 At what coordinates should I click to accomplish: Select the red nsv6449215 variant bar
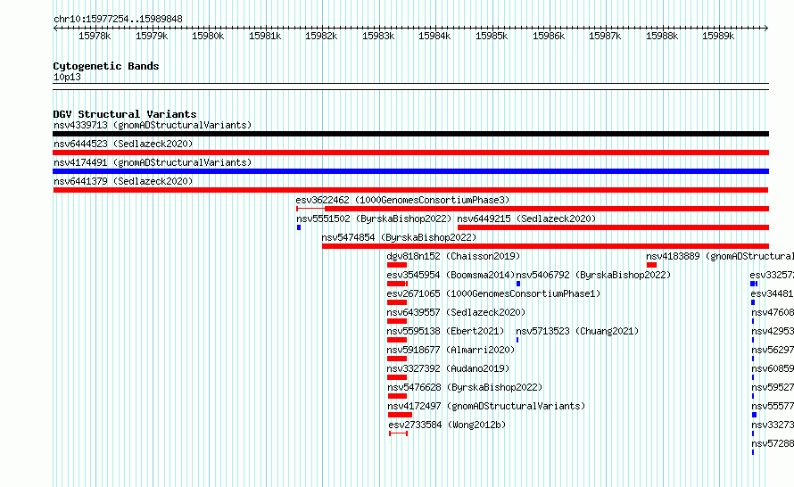(613, 227)
